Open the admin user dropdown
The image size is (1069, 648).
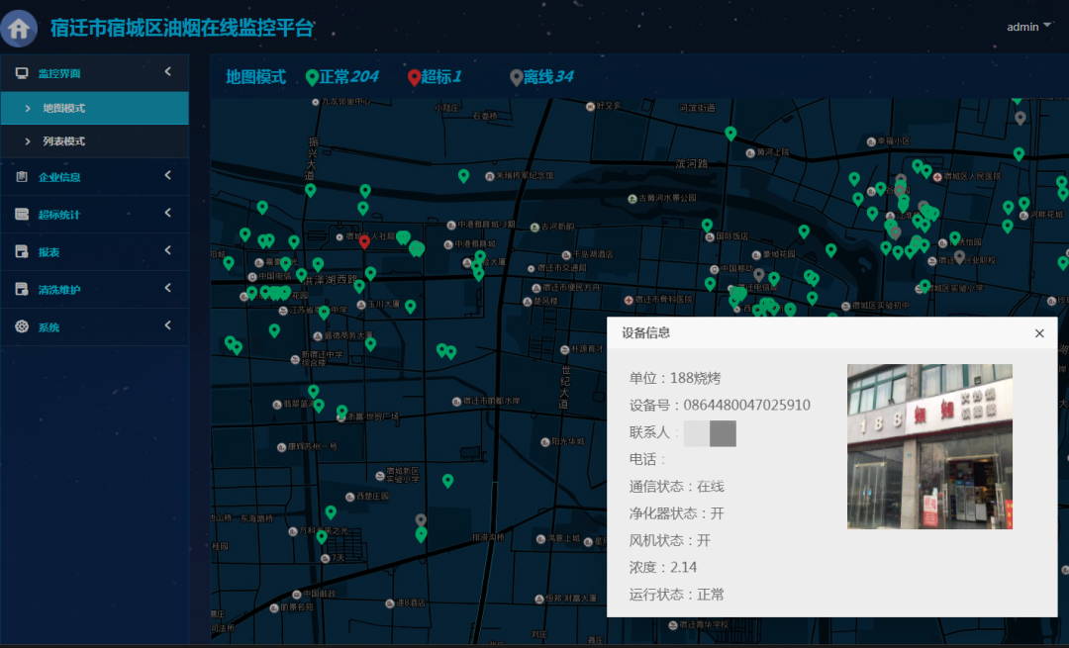coord(1028,27)
